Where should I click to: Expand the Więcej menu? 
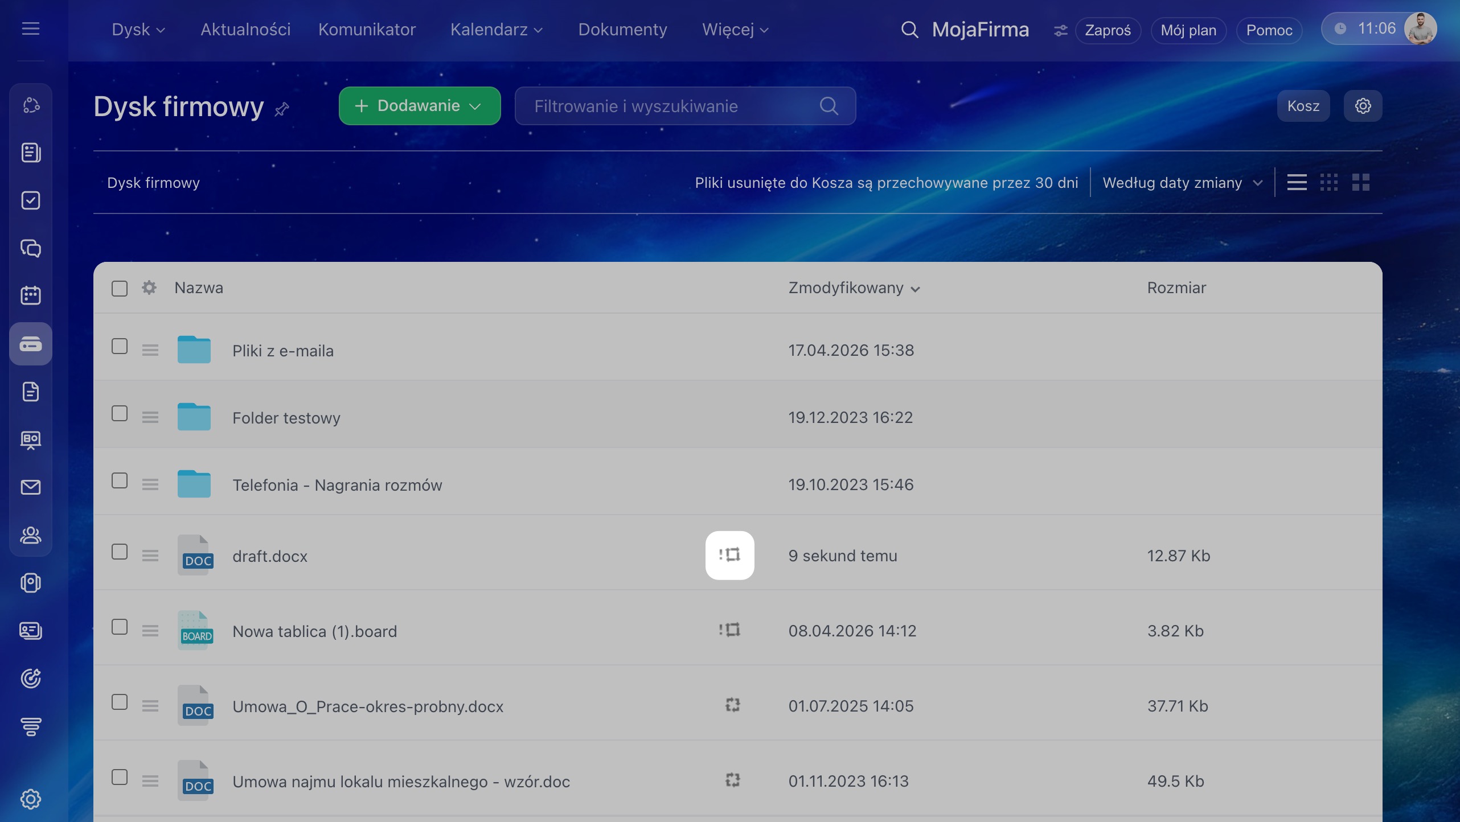tap(735, 30)
